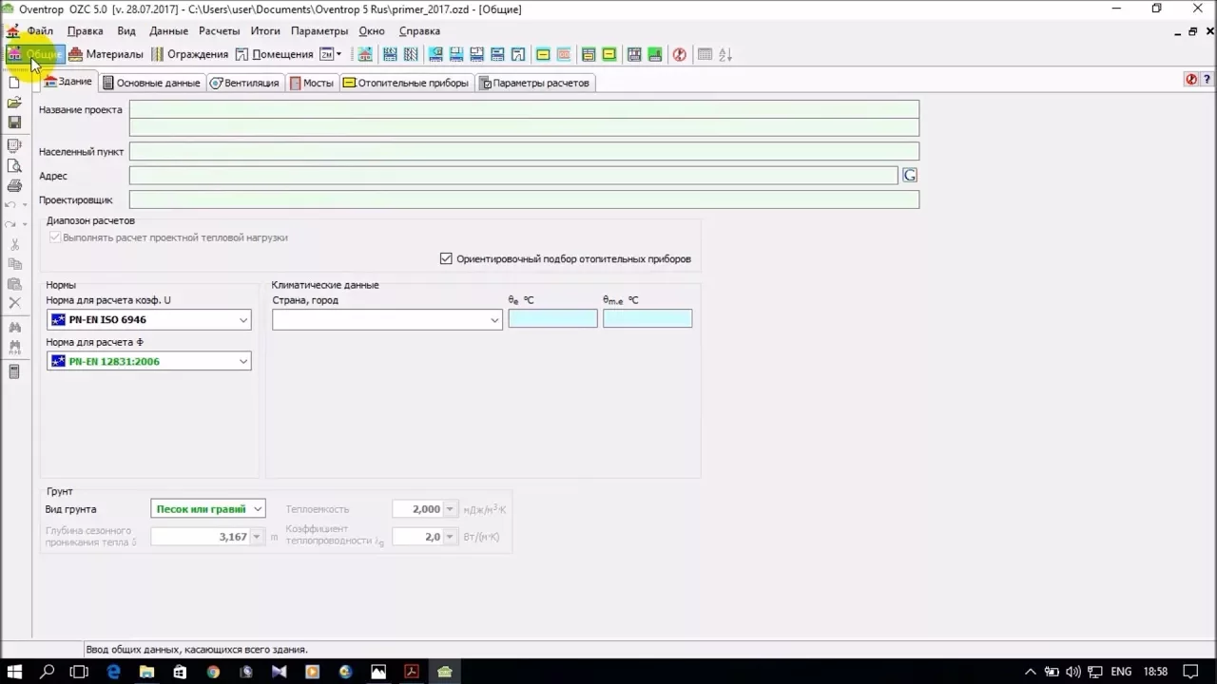Click the Delete X icon in left sidebar
1217x684 pixels.
click(x=14, y=303)
